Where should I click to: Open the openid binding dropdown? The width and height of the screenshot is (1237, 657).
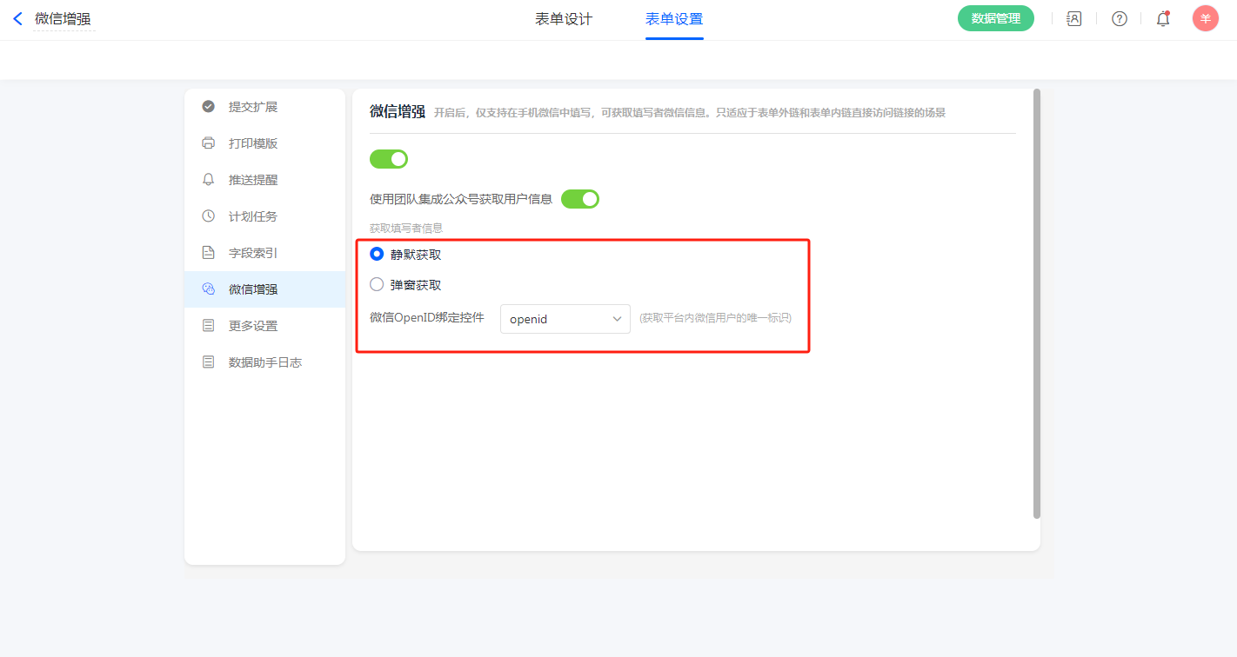[565, 319]
